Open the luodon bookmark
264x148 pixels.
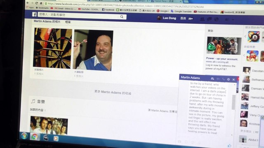point(233,12)
